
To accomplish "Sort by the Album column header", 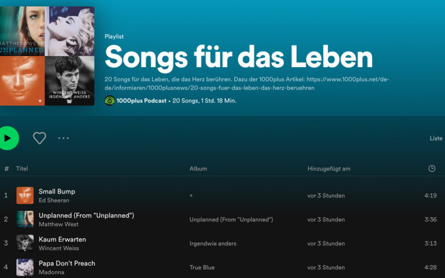I will coord(198,169).
